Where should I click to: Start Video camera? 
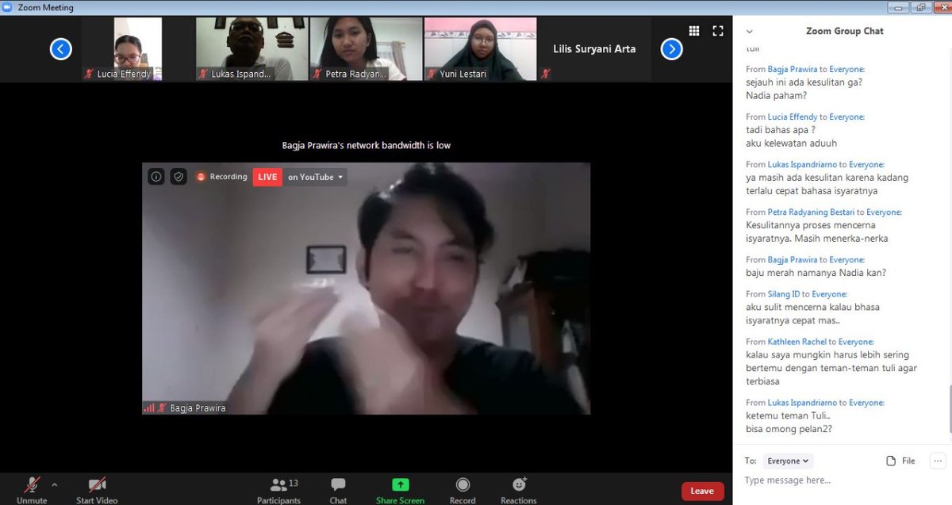tap(97, 490)
